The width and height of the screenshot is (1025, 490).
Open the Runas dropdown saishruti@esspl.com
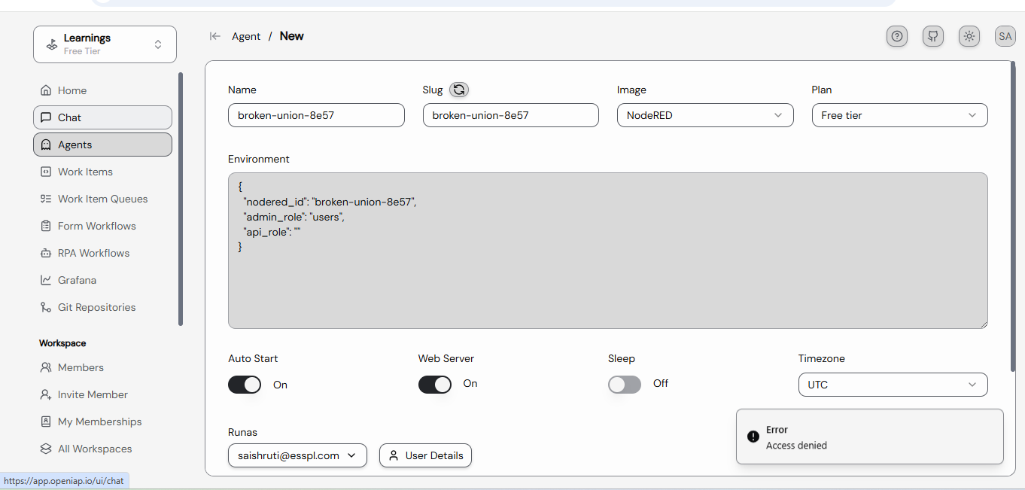(x=297, y=455)
